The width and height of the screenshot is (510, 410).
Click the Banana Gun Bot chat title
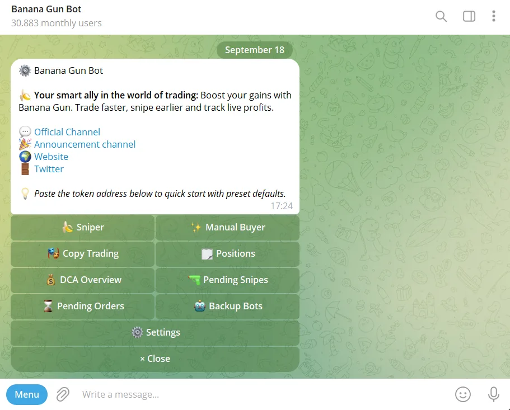click(x=46, y=9)
